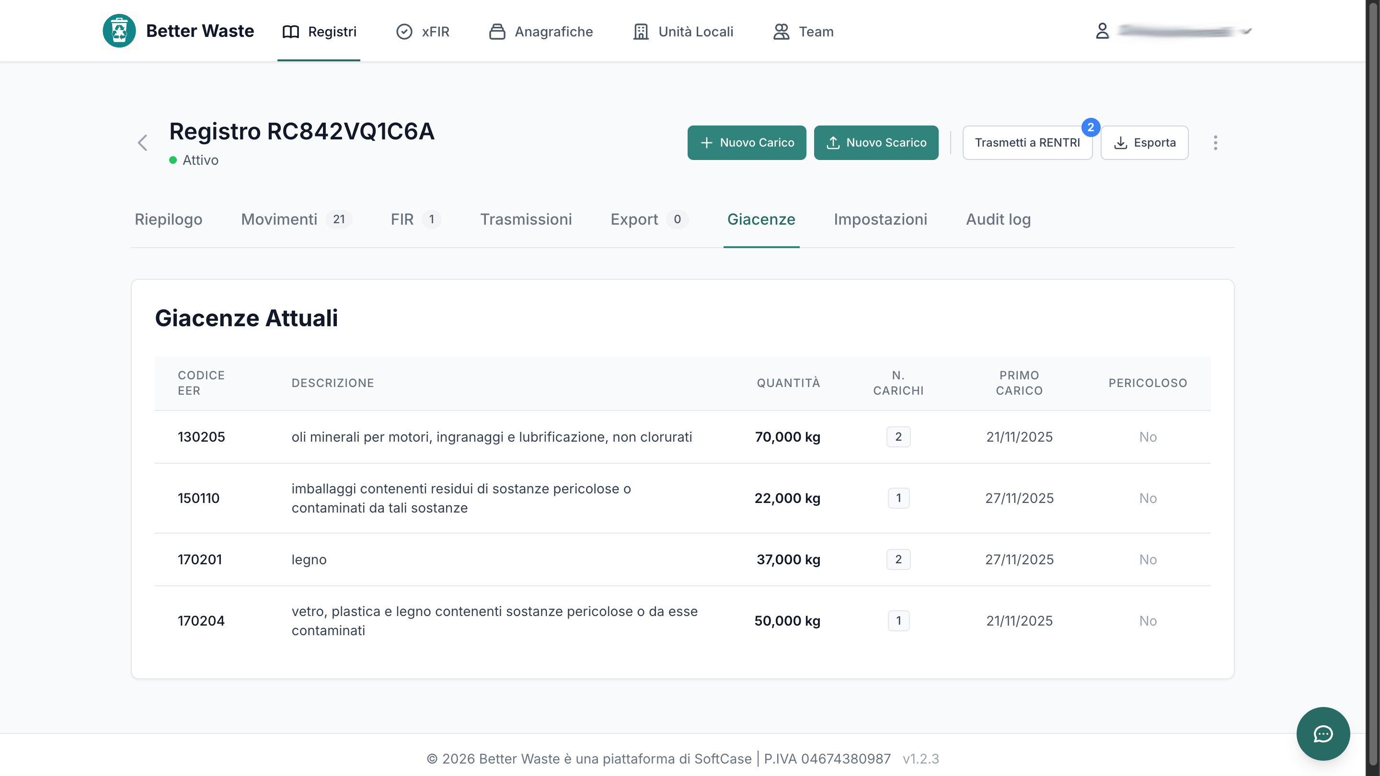Click the QUANTITÀ column header
Image resolution: width=1380 pixels, height=776 pixels.
click(x=788, y=383)
